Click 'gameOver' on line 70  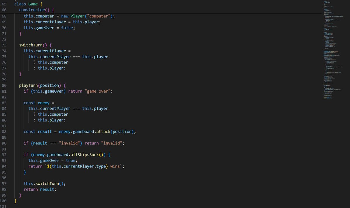[45, 28]
